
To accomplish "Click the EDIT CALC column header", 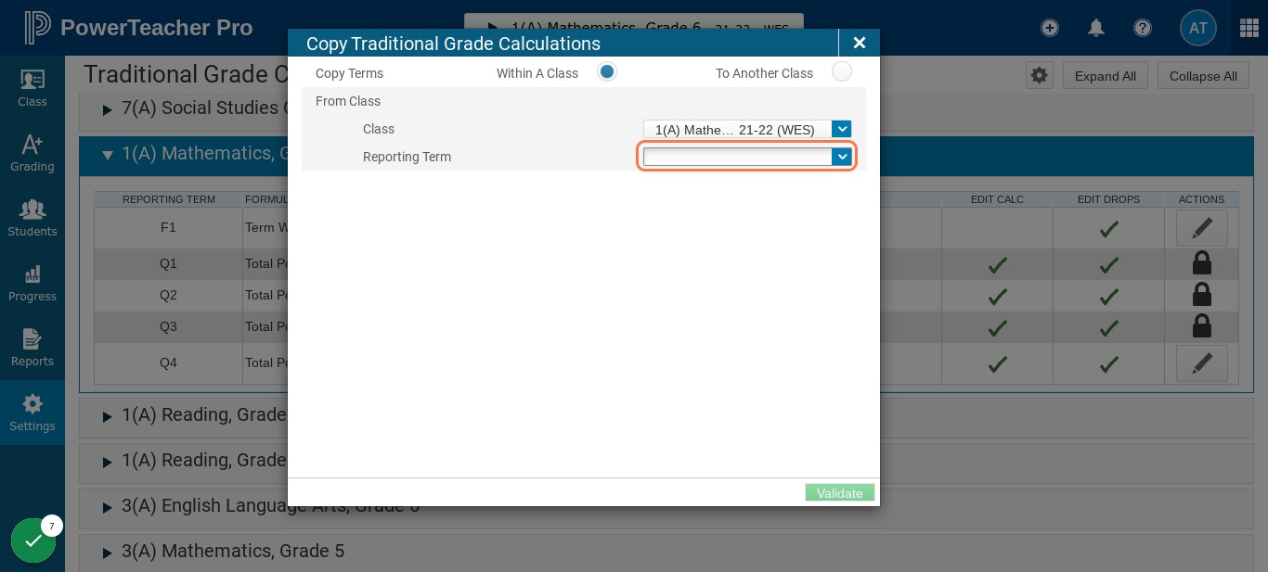I will click(x=997, y=199).
